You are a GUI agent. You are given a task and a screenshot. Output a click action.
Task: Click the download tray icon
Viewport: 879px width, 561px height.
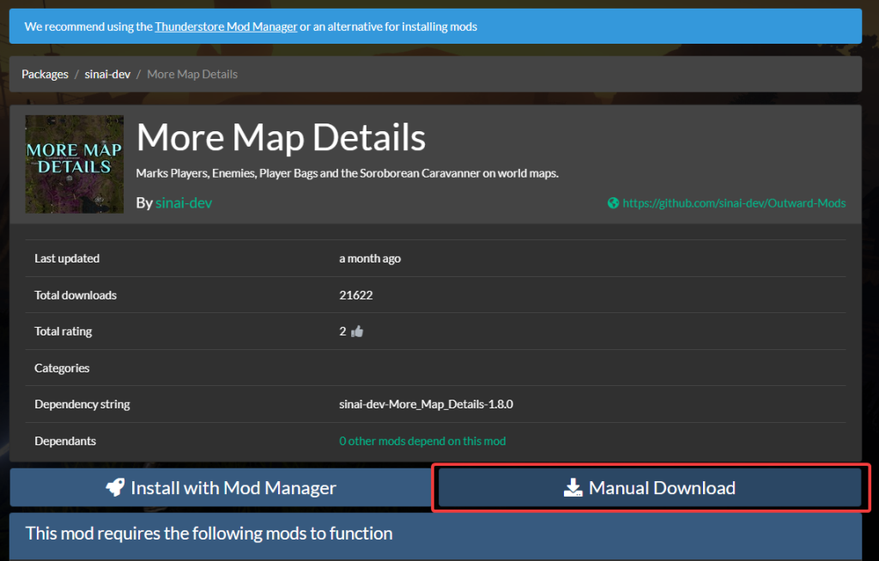click(573, 487)
